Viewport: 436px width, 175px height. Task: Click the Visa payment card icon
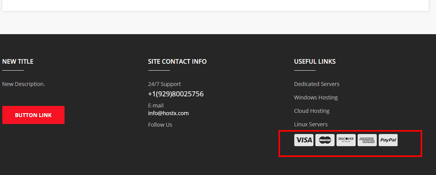[x=303, y=140]
